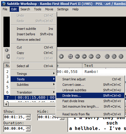Screen dimensions: 126x134
Task: Decrease Hide time with the down spinner
Action: (x=62, y=119)
